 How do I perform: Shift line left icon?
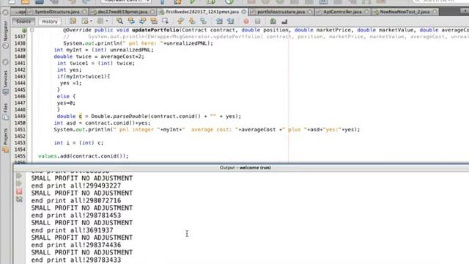point(219,21)
